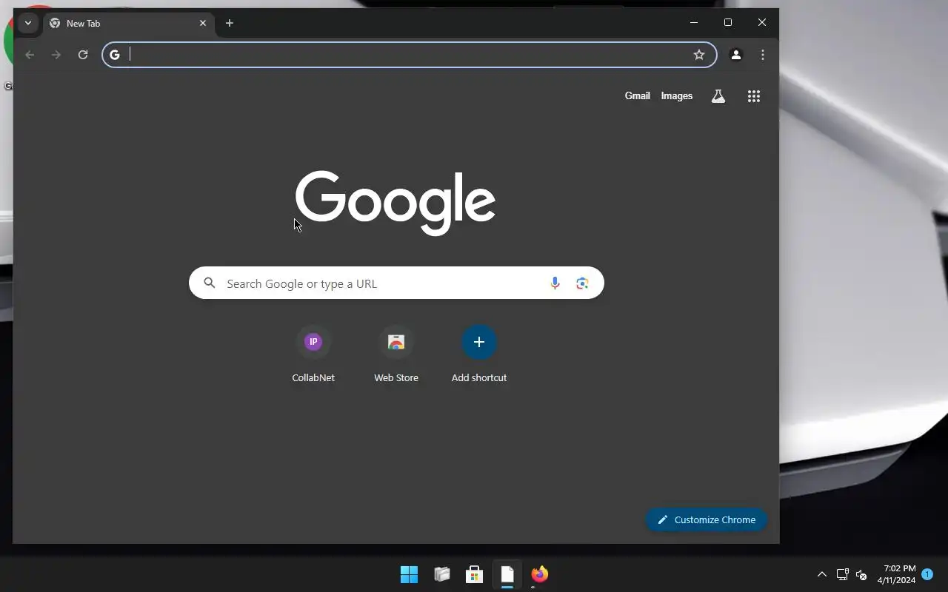Open the Windows Start menu
The height and width of the screenshot is (592, 948).
click(409, 574)
